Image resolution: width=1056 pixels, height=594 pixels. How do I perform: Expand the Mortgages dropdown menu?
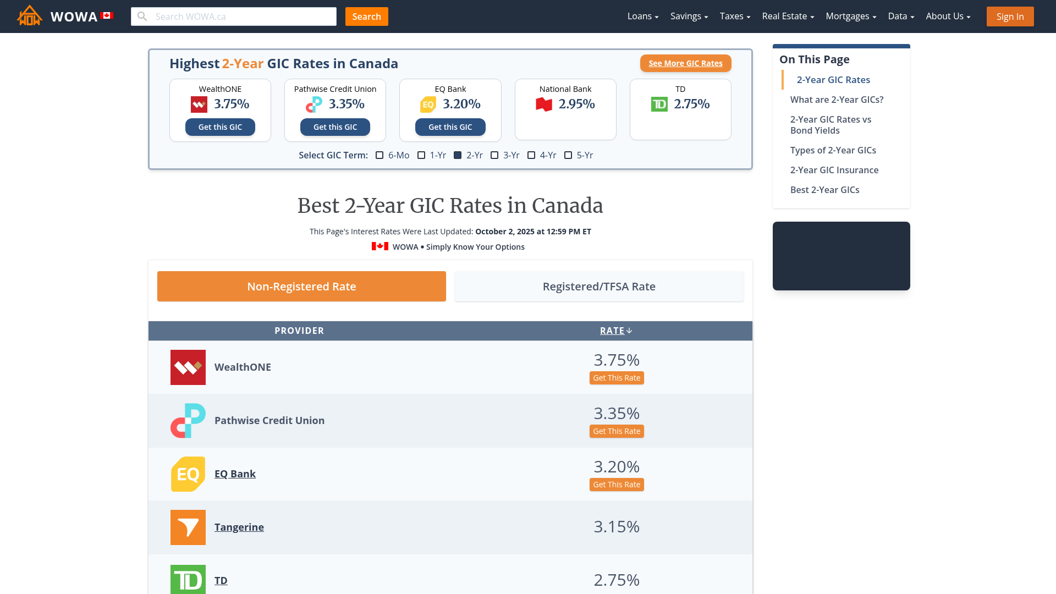[850, 16]
